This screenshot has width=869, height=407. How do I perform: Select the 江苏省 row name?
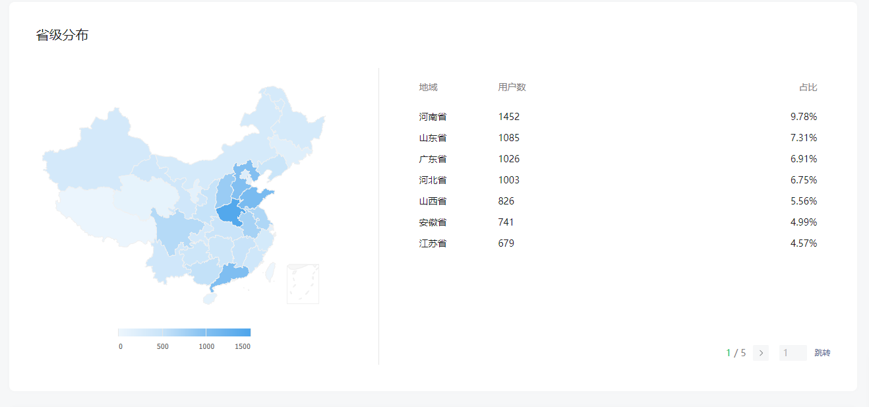click(433, 243)
